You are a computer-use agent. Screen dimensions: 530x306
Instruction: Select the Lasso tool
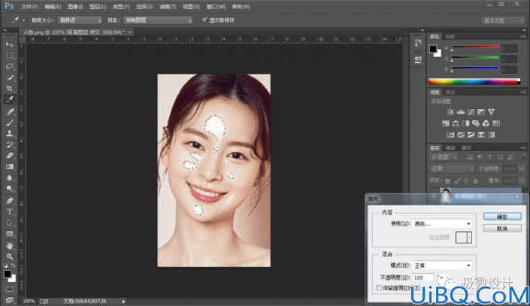(10, 67)
